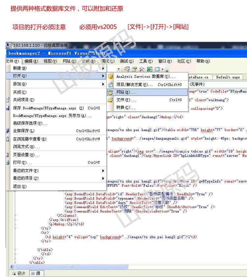247x277 pixels.
Task: Click the Save All icon beside 全部保存
Action: [8, 131]
